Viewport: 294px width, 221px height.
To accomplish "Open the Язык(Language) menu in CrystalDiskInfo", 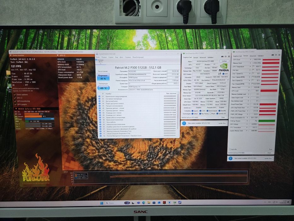I will pos(138,57).
